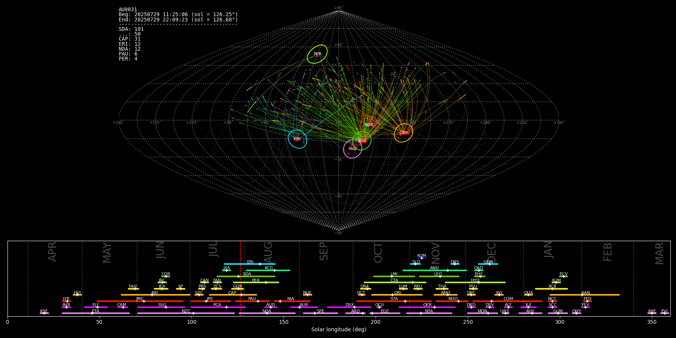Viewport: 676px width, 338px height.
Task: Click the DEC month label
Action: [492, 252]
